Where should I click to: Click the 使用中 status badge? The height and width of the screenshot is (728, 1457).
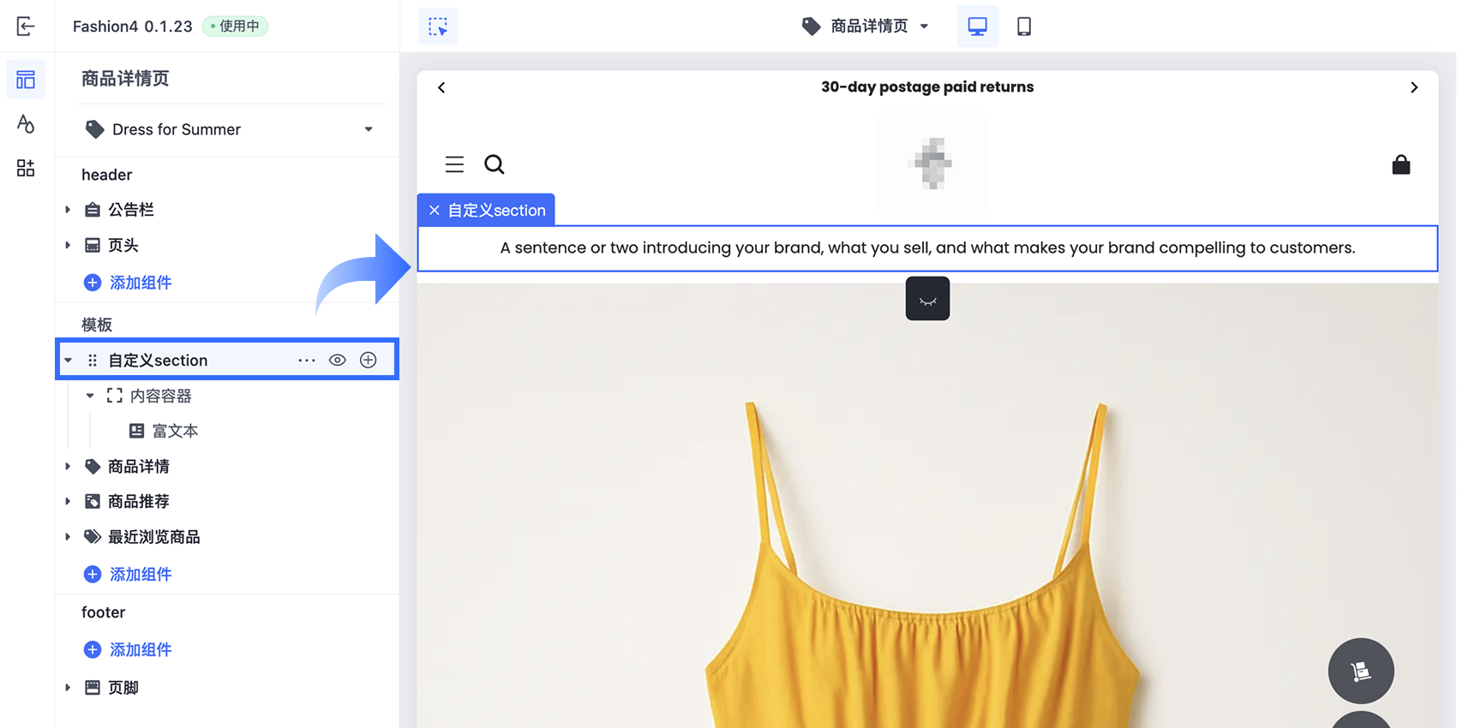pos(235,27)
